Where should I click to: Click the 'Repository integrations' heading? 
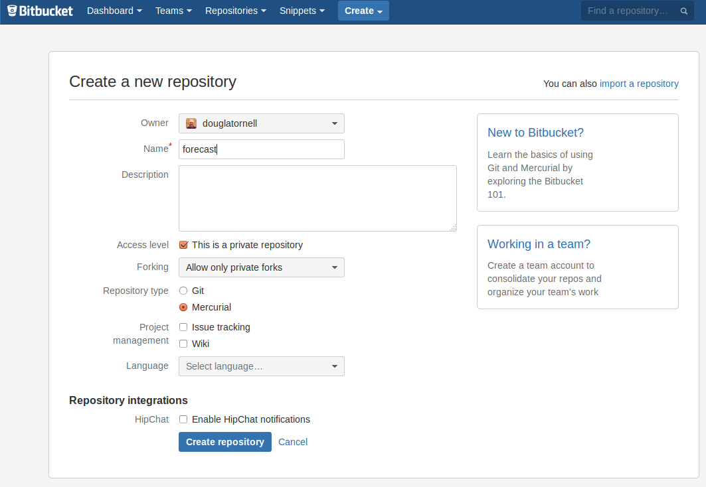[128, 401]
